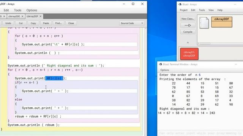This screenshot has width=243, height=136.
Task: Open the Options menu in Terminal Window
Action: 164,70
